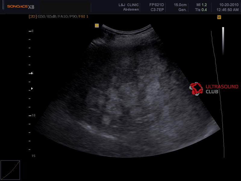Click the "FSI 1" setting
The width and height of the screenshot is (241, 181).
(83, 17)
